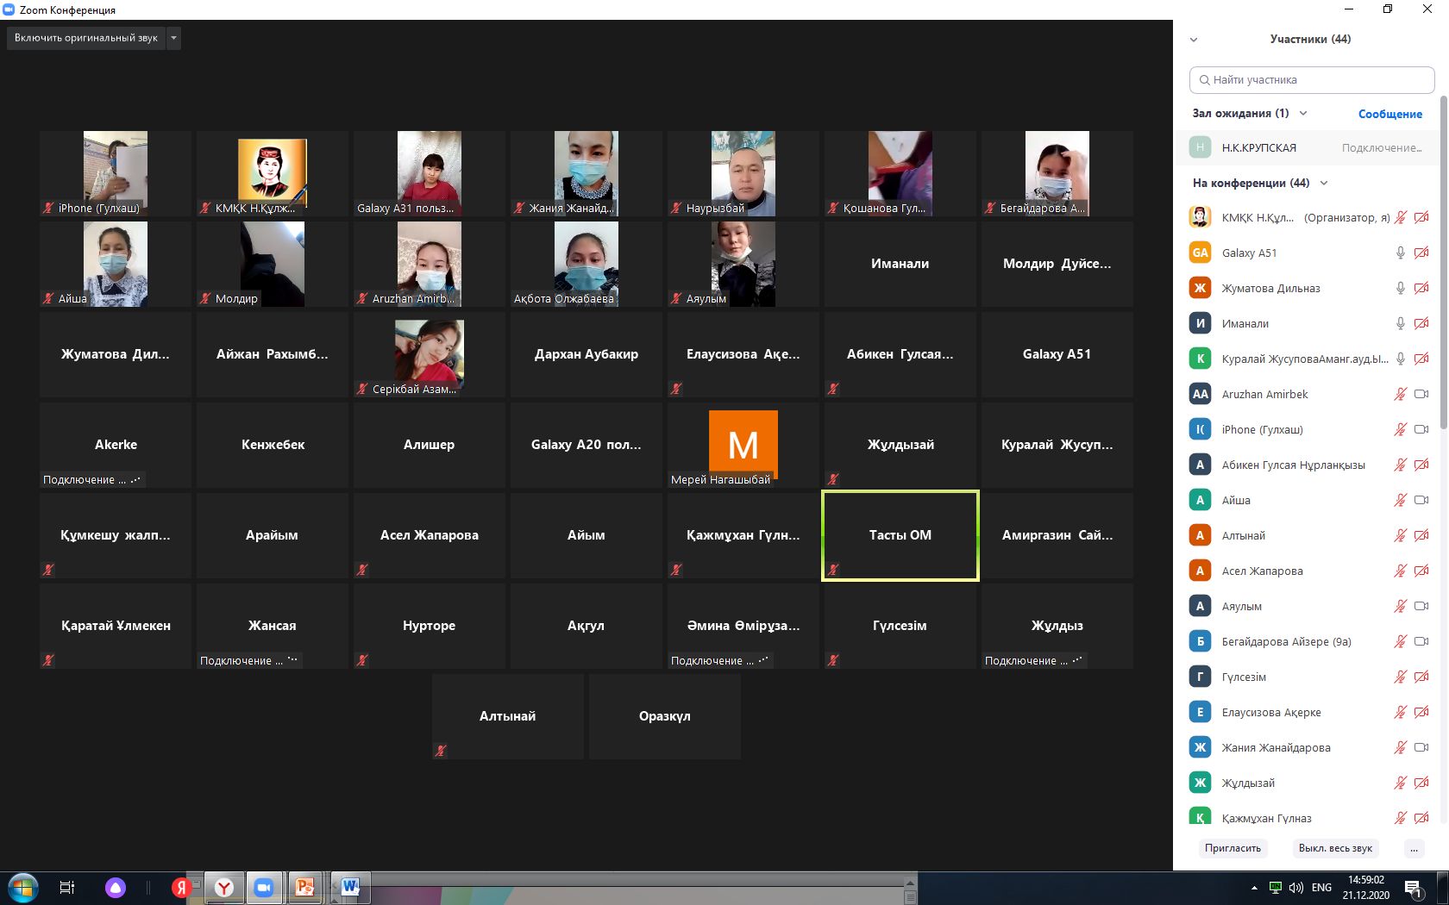1449x905 pixels.
Task: Collapse the Зал ожидания section
Action: (x=1303, y=113)
